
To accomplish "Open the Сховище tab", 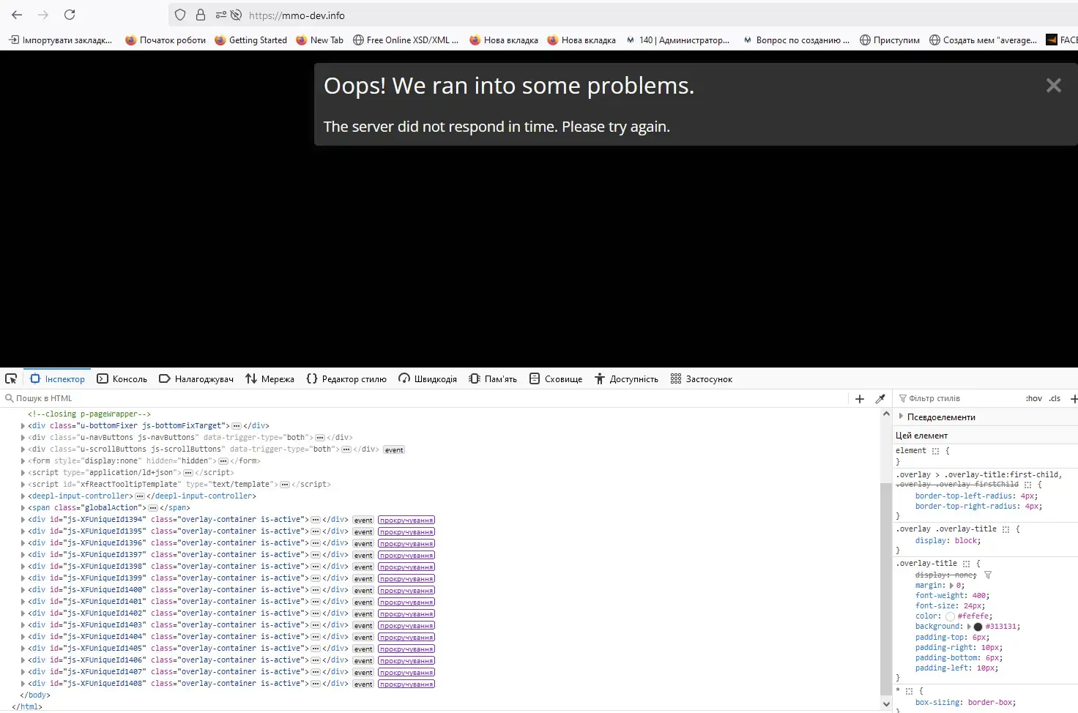I will click(x=556, y=378).
